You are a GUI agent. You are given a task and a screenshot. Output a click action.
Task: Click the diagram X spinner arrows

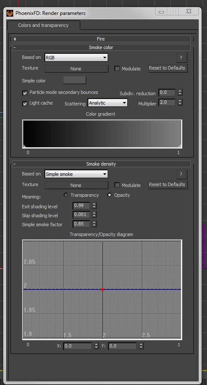tap(96, 346)
